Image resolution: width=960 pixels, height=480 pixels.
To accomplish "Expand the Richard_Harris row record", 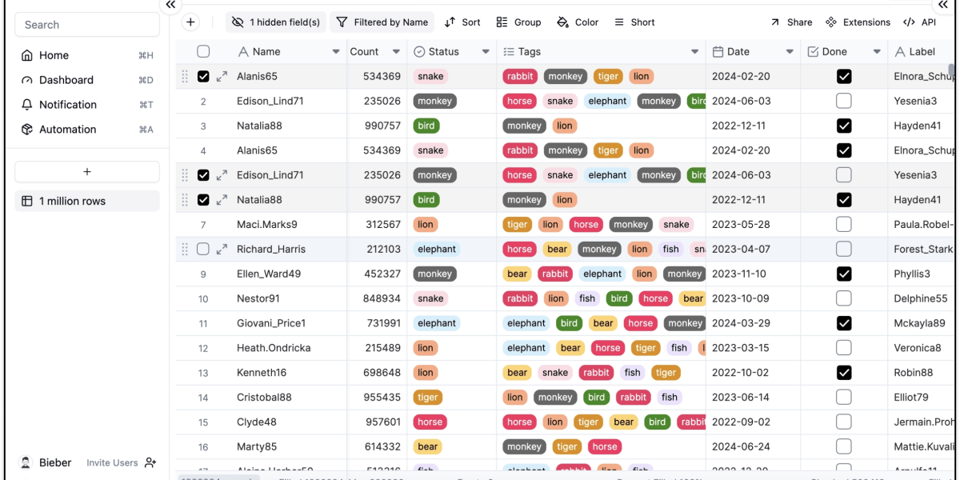I will point(222,249).
